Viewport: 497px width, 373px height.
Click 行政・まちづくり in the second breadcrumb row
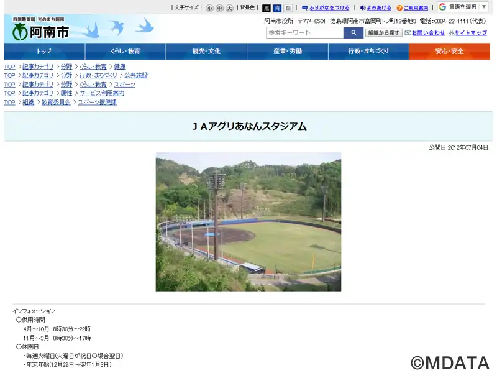98,75
